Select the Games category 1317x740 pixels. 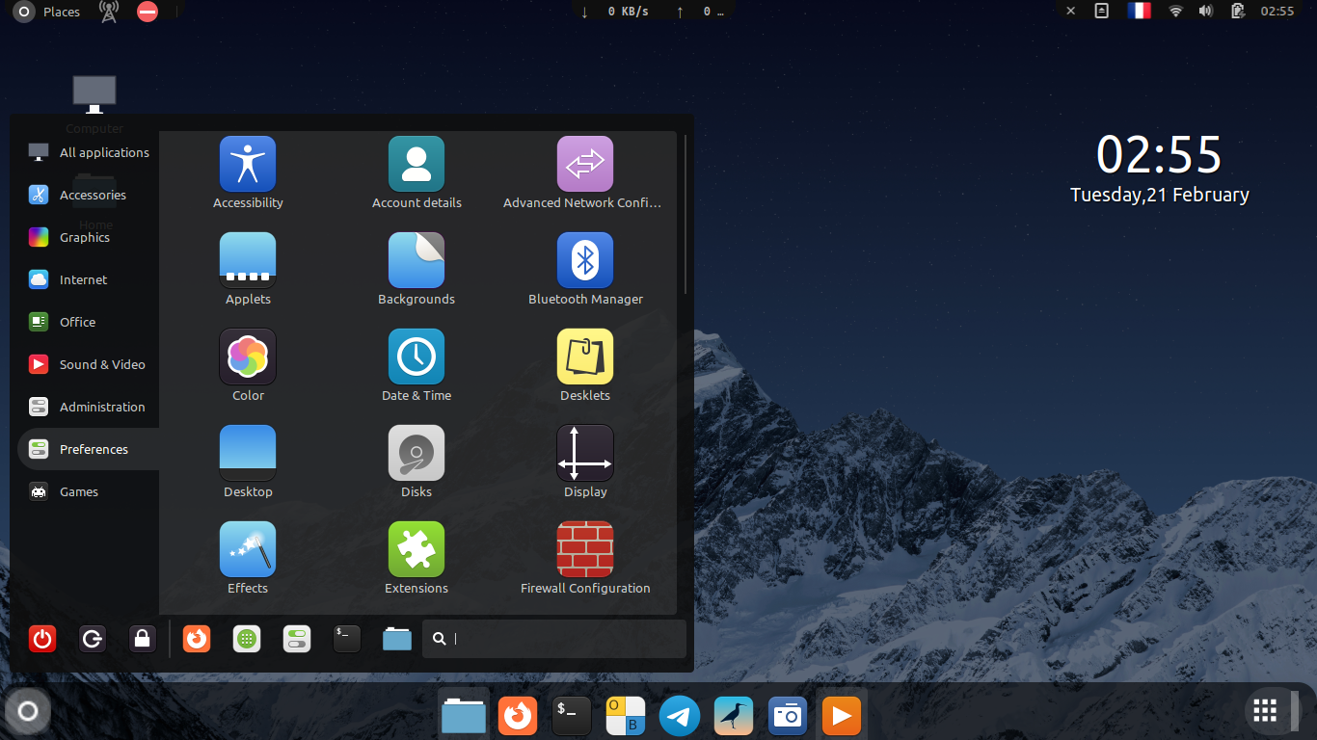point(89,491)
